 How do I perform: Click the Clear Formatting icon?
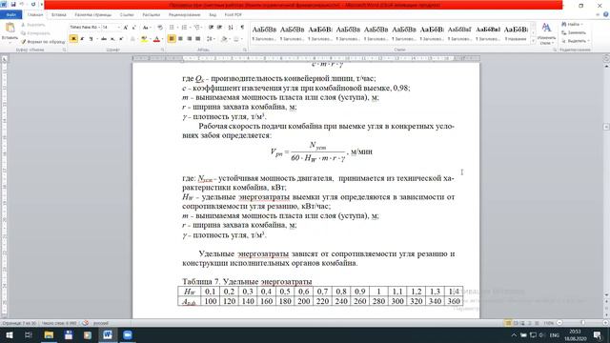tap(160, 28)
